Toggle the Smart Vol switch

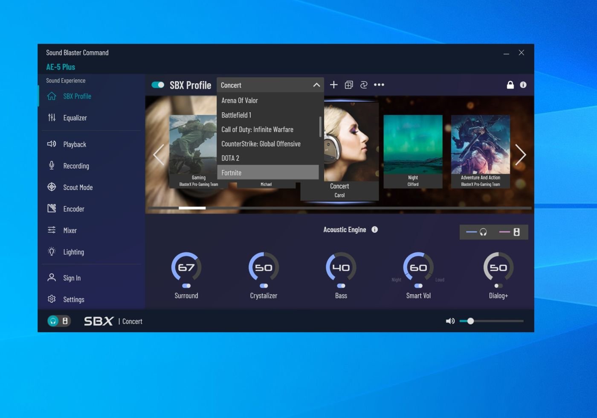point(418,286)
